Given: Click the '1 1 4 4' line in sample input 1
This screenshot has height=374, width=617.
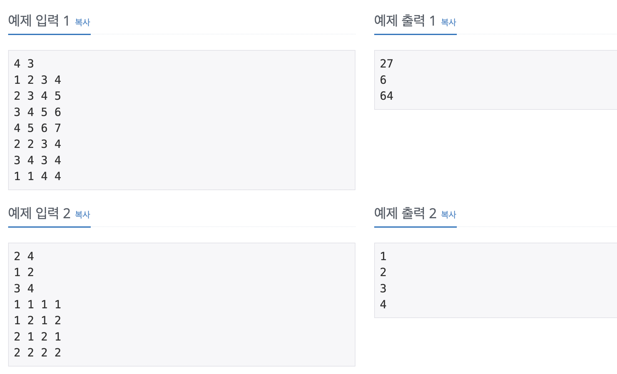Looking at the screenshot, I should (x=38, y=176).
